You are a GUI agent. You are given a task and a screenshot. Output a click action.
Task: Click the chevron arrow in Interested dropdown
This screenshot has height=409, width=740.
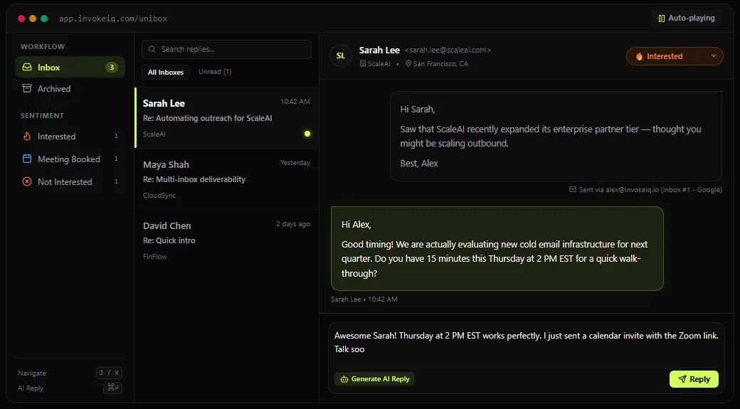(x=714, y=55)
